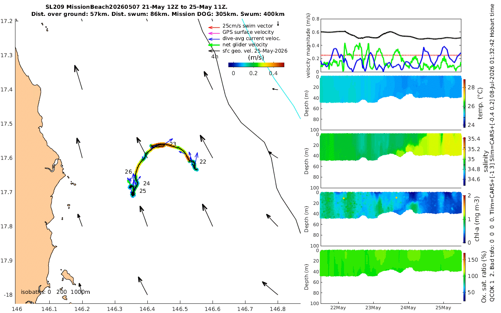Click day marker '22' on the glider track

(x=203, y=162)
